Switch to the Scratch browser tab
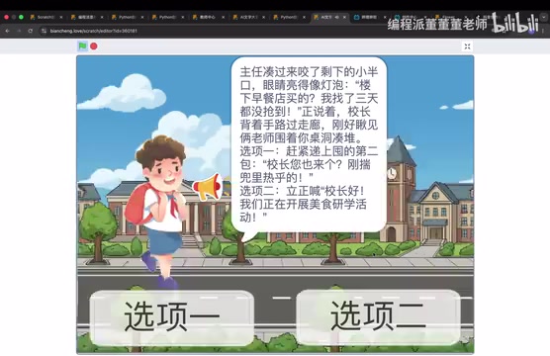 [x=46, y=17]
